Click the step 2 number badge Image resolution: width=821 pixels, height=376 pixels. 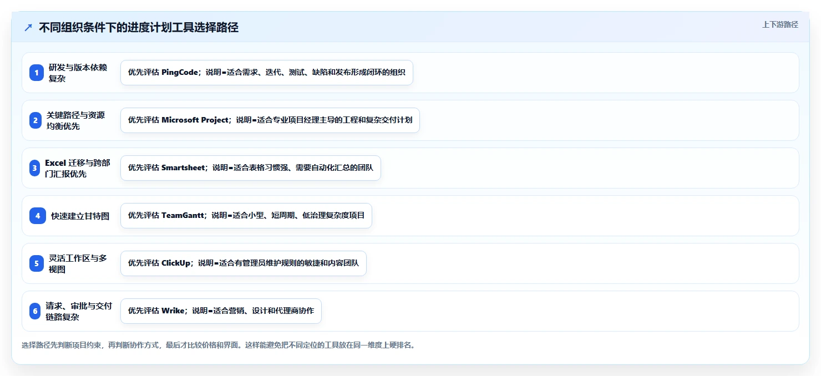[36, 120]
